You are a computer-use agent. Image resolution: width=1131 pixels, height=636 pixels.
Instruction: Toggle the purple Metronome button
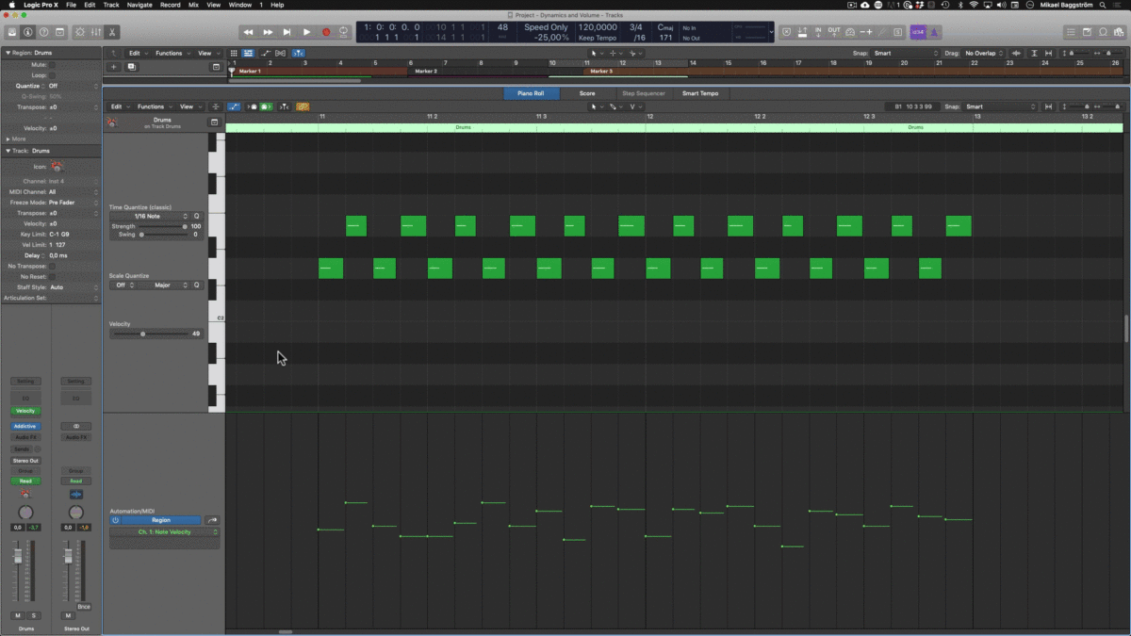[934, 32]
